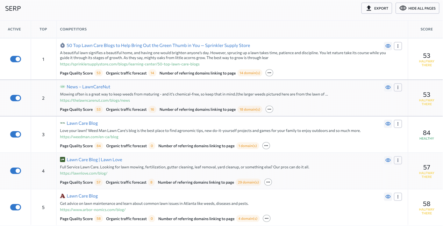Image resolution: width=443 pixels, height=226 pixels.
Task: Click the 1 domain(s) badge
Action: 247,146
